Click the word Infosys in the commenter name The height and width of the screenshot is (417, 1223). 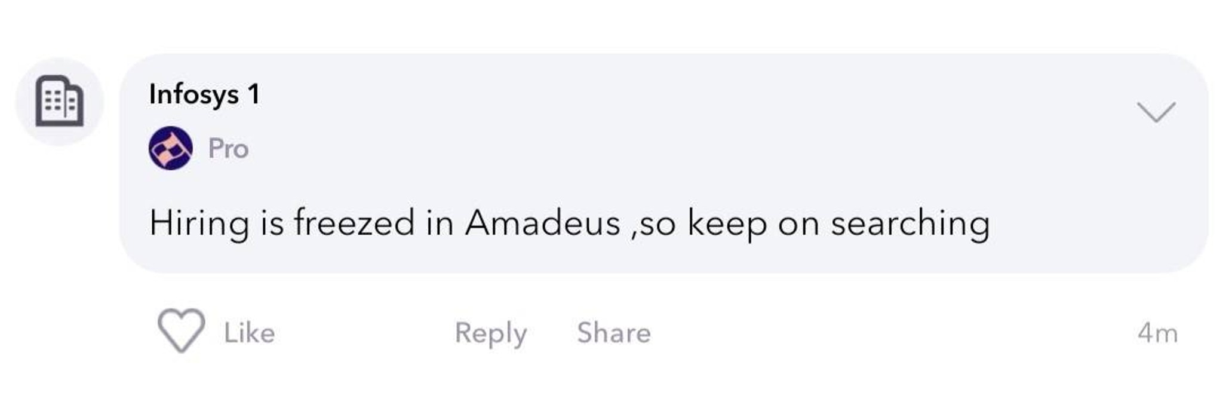pos(193,95)
